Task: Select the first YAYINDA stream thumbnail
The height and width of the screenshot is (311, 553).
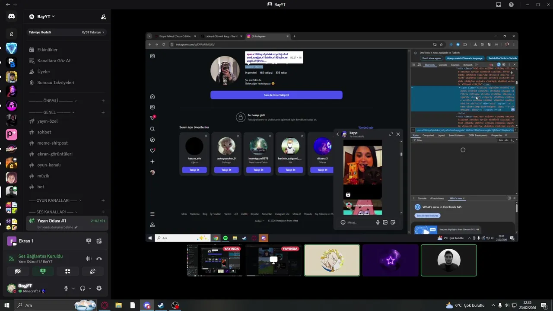Action: [x=215, y=260]
